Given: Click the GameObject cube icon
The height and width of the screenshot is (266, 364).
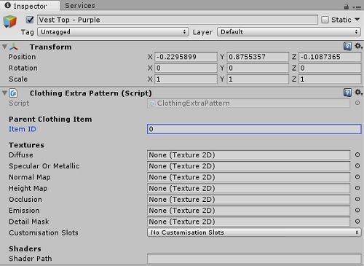Looking at the screenshot, I should click(10, 21).
